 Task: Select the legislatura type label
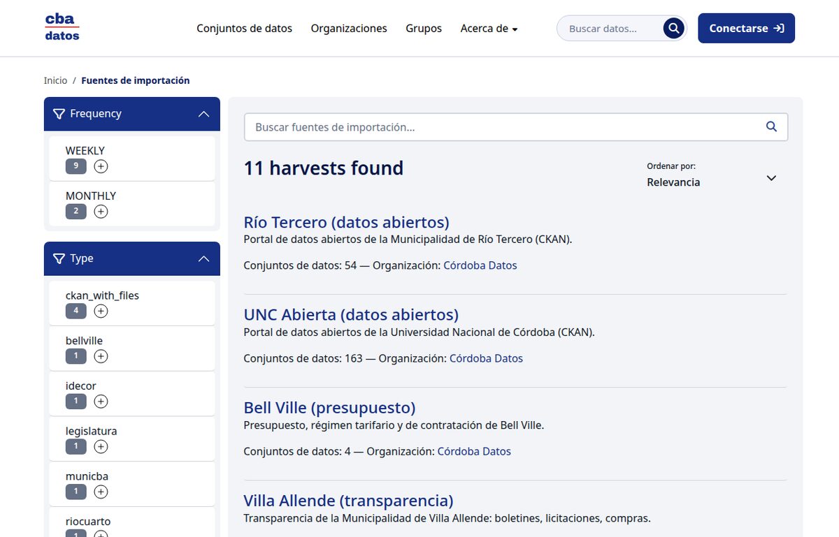[92, 432]
